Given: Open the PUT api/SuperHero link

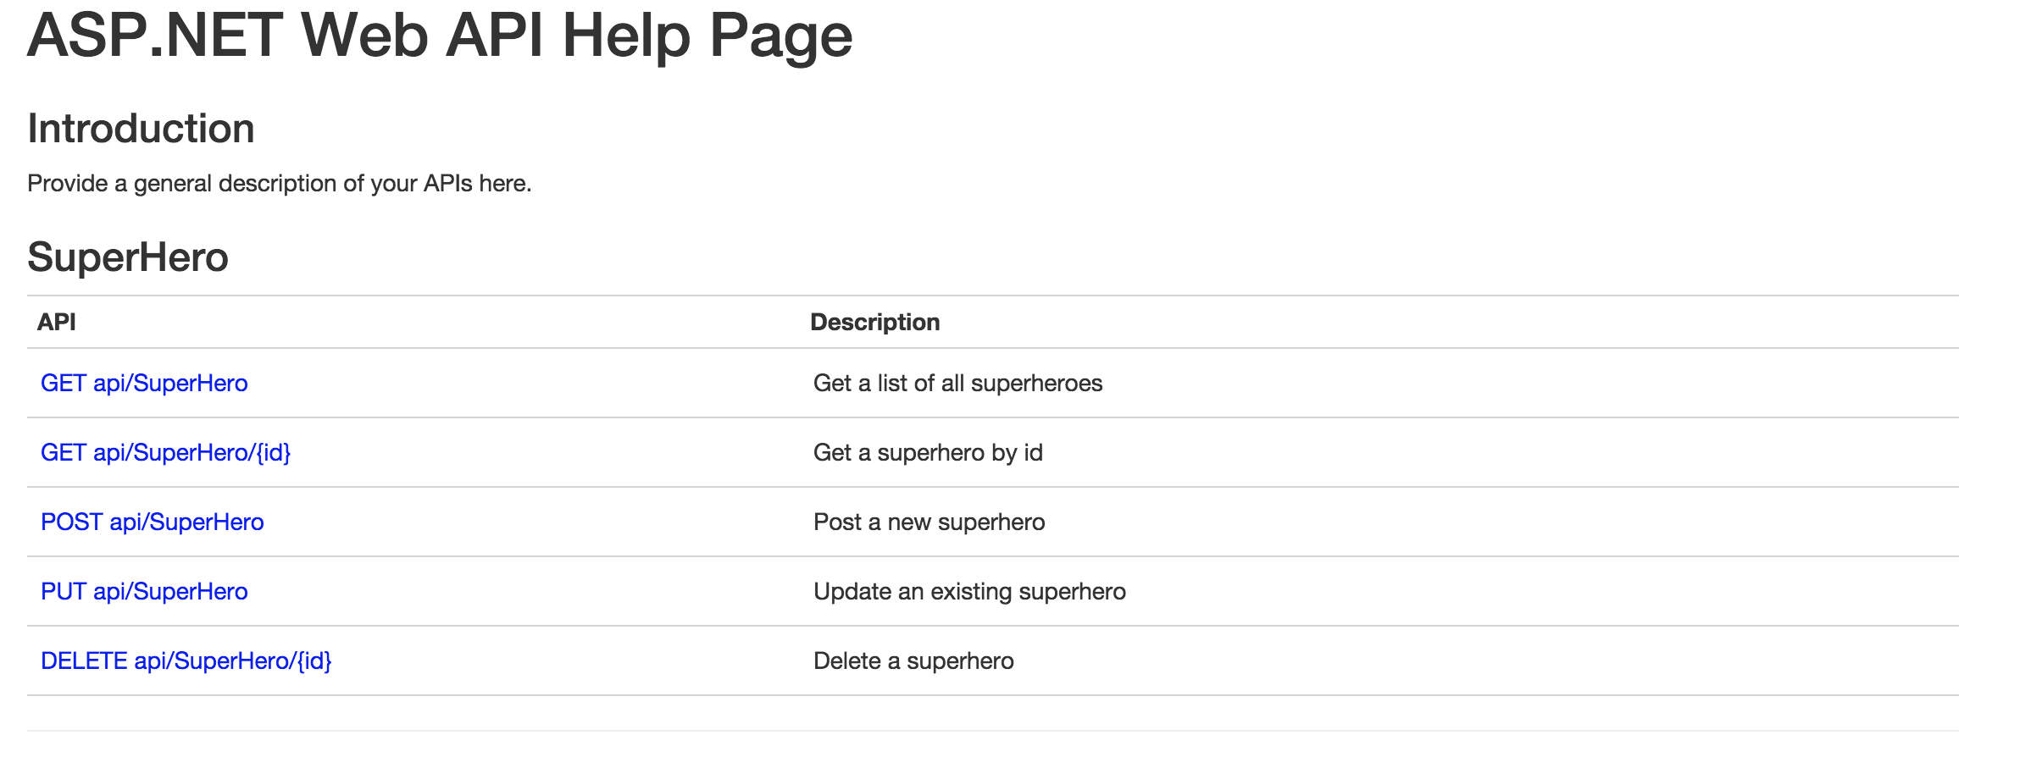Looking at the screenshot, I should click(144, 592).
